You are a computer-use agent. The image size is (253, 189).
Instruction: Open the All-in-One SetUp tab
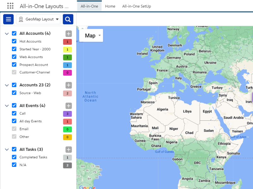coord(136,6)
